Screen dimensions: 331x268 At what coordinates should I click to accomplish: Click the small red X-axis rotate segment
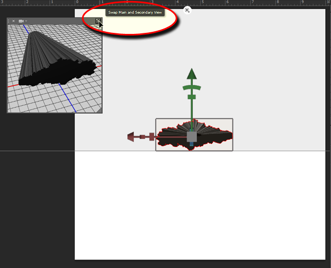point(142,137)
